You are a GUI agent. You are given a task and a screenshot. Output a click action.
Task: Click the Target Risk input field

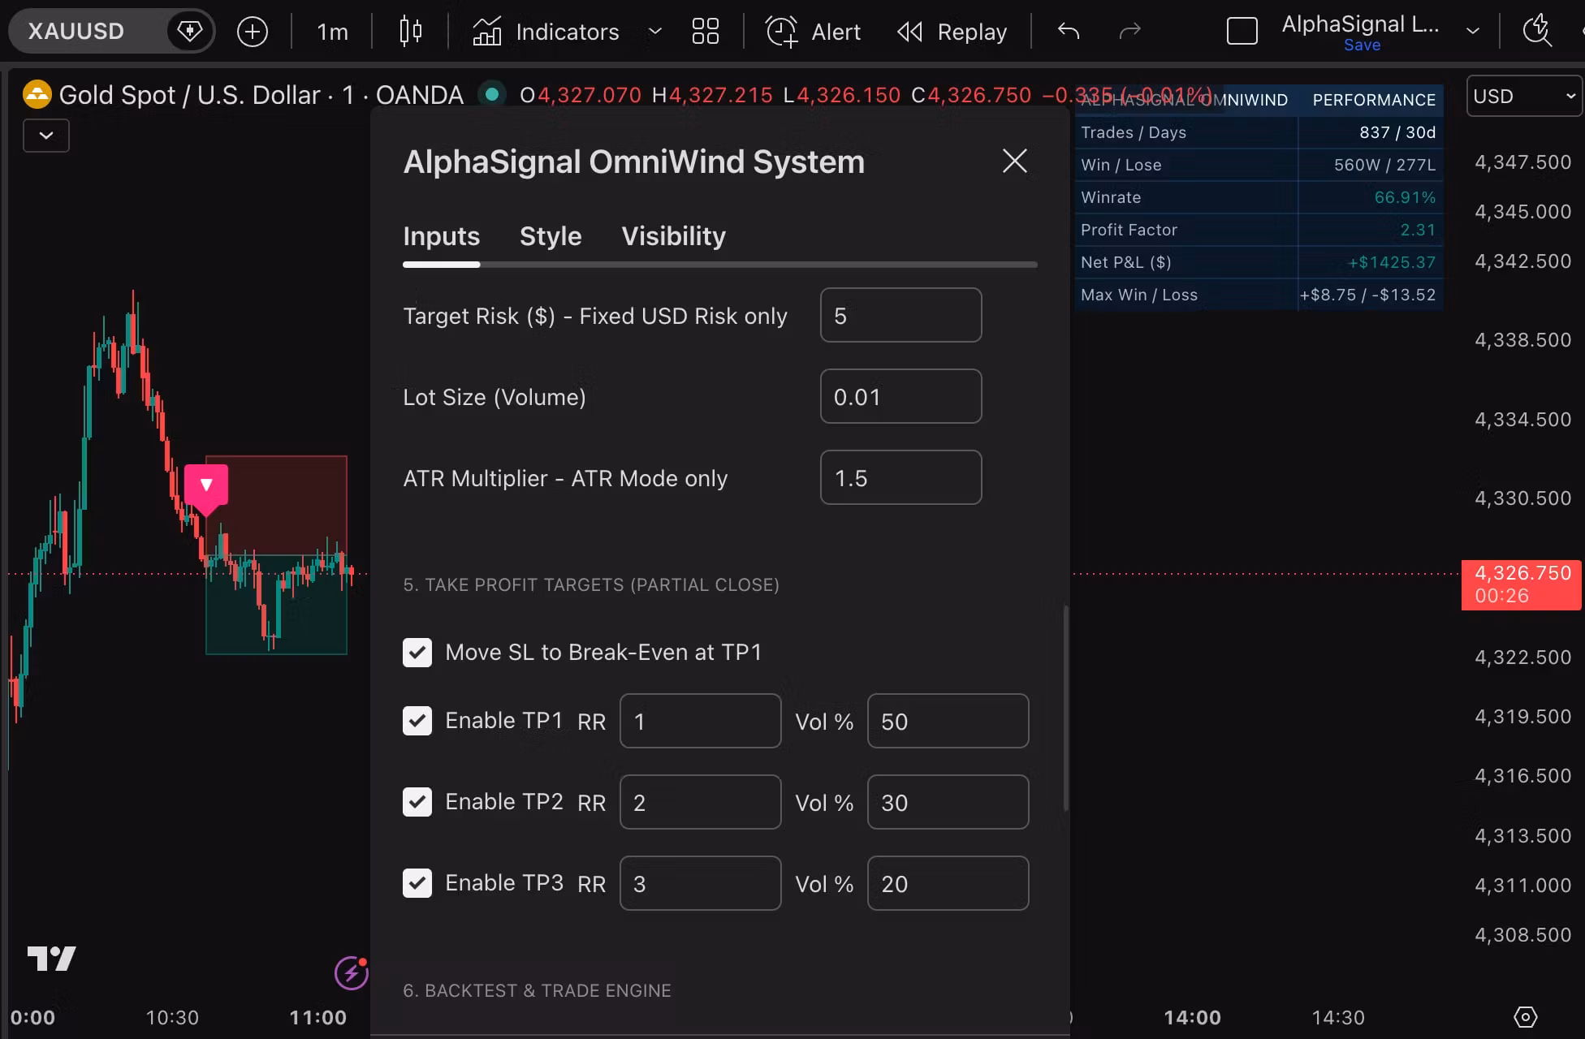[x=900, y=315]
